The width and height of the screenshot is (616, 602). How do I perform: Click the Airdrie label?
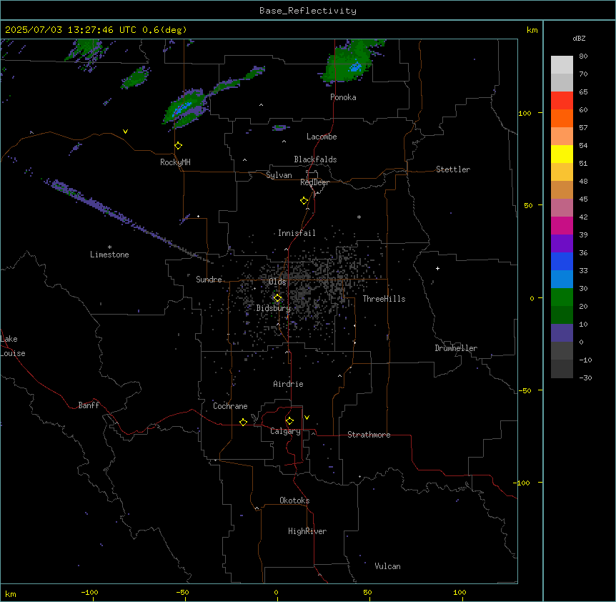click(289, 384)
